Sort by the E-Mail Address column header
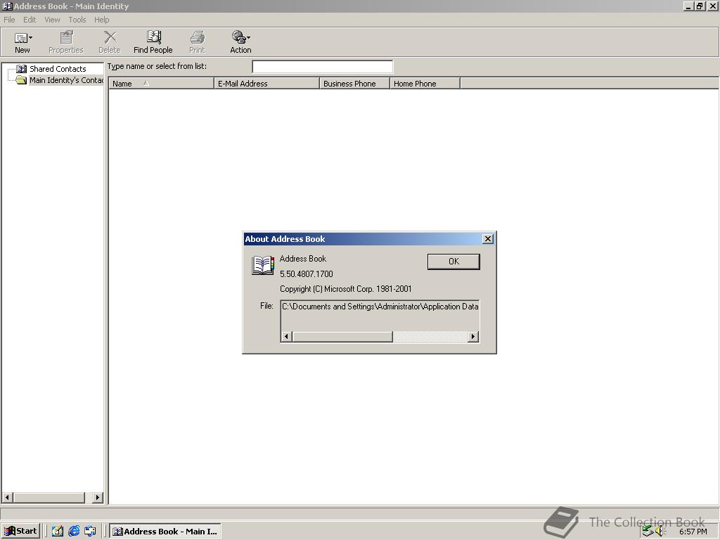This screenshot has height=540, width=720. click(266, 84)
